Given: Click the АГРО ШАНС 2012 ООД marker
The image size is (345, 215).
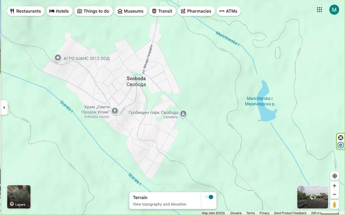Looking at the screenshot, I should (58, 58).
